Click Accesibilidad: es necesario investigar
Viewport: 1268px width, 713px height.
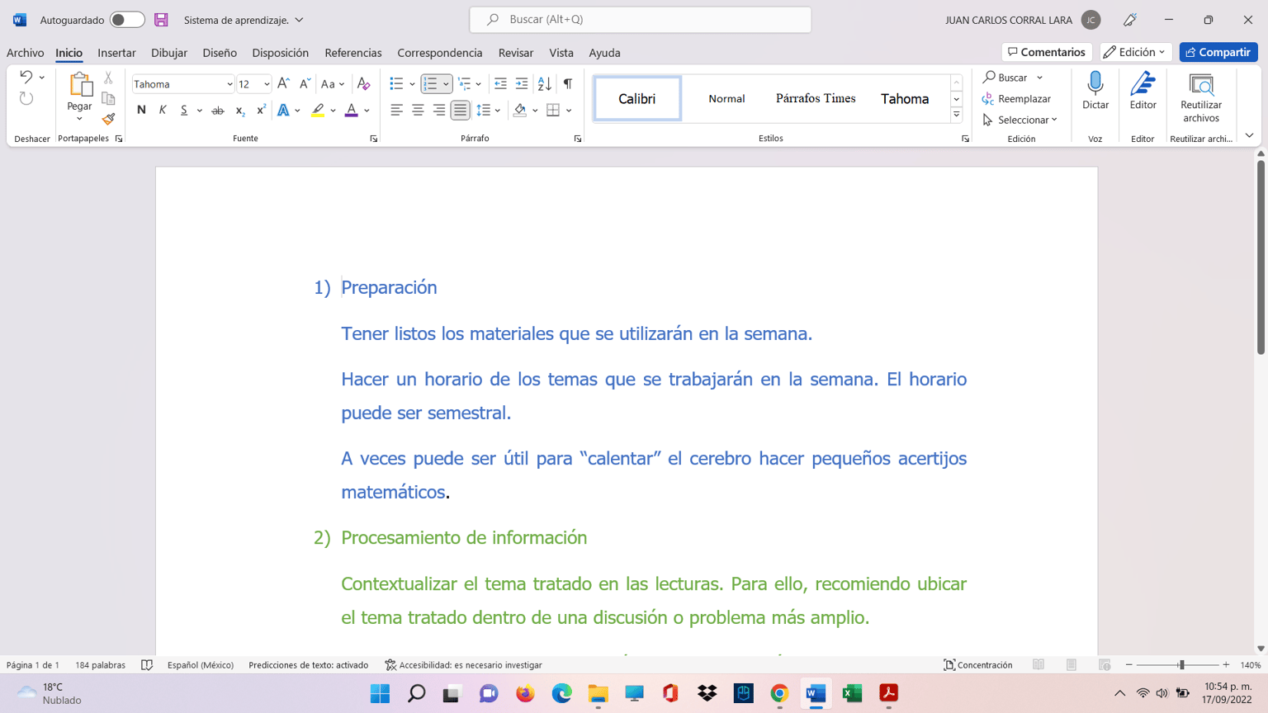tap(464, 665)
